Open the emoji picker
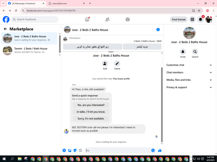This screenshot has height=162, width=217. click(x=153, y=150)
